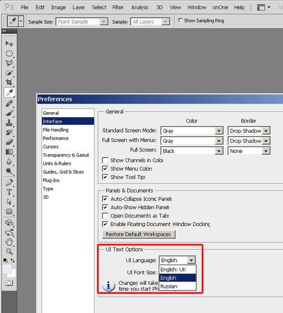Open eyedropper tool preset picker arrow
This screenshot has height=313, width=283.
[21, 21]
